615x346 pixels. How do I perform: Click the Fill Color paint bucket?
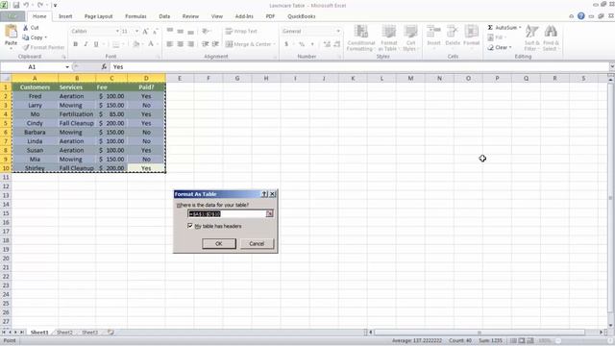[x=135, y=44]
